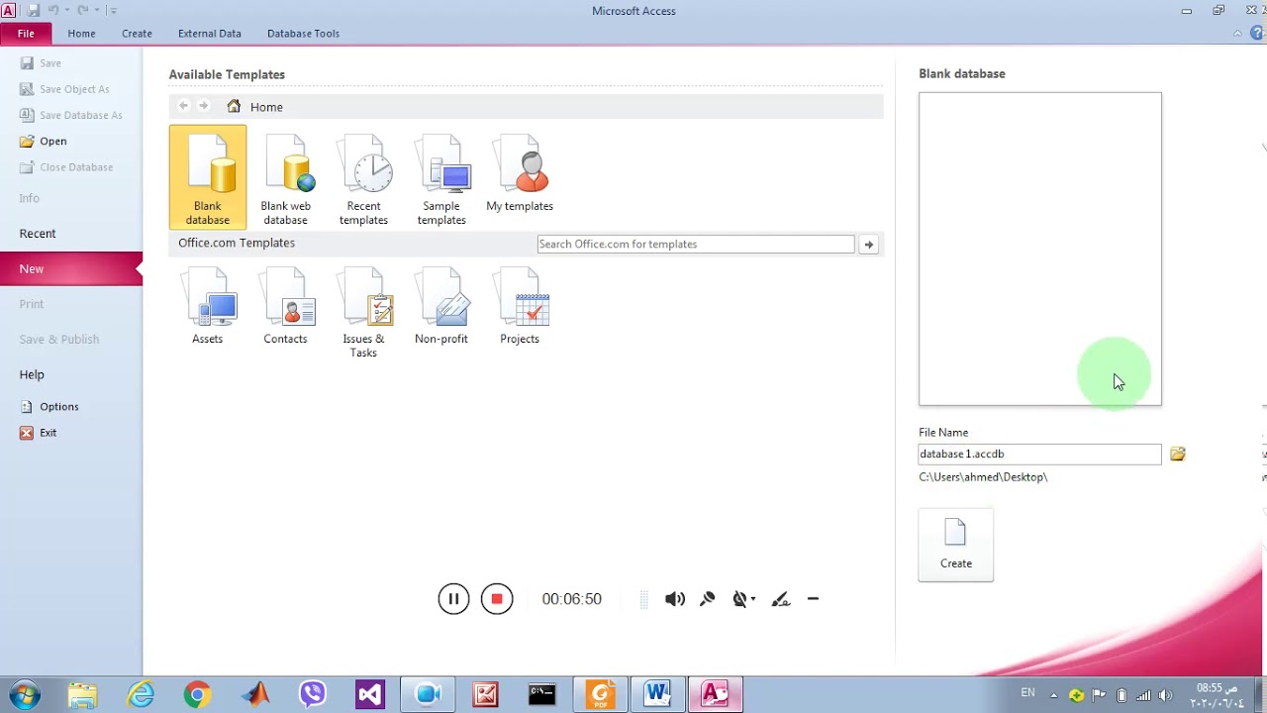1267x713 pixels.
Task: Switch to the Home ribbon tab
Action: [81, 33]
